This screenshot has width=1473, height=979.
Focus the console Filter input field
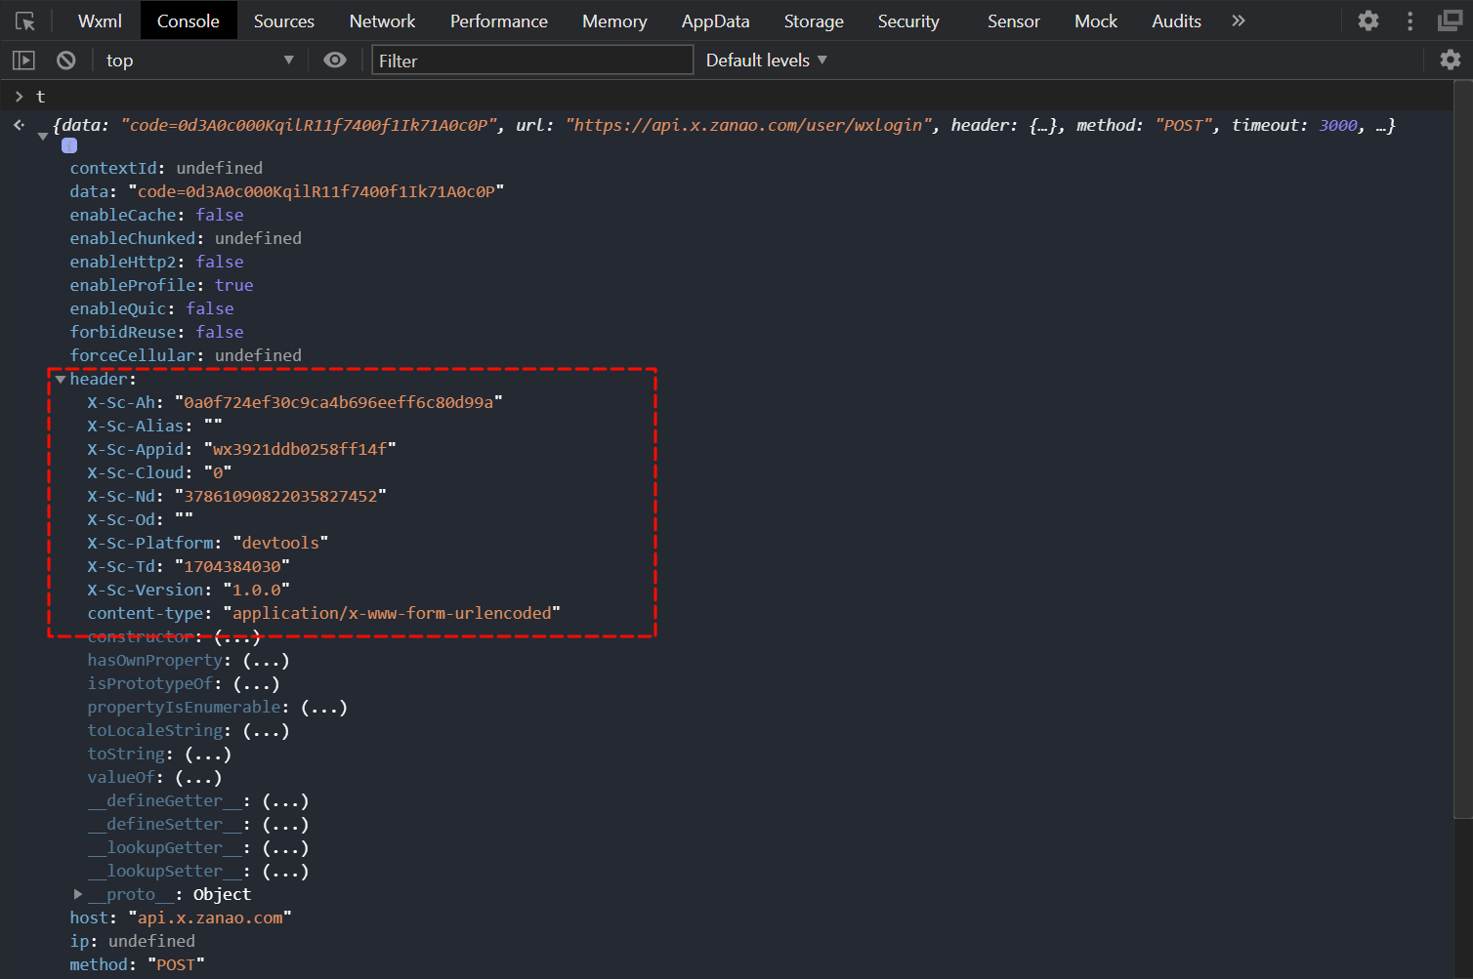point(532,61)
